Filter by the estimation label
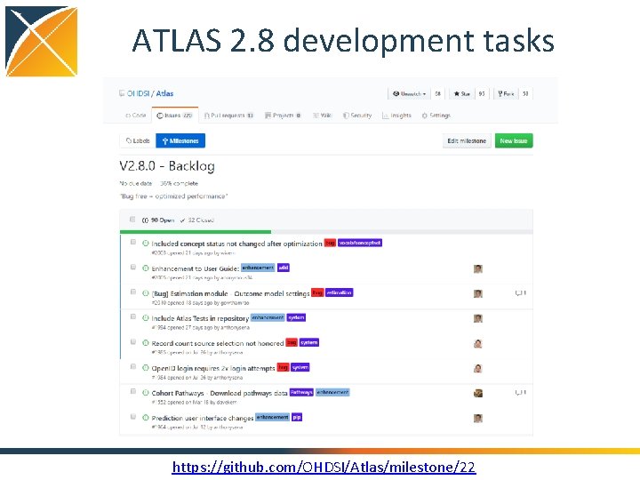This screenshot has height=480, width=640. pyautogui.click(x=339, y=292)
